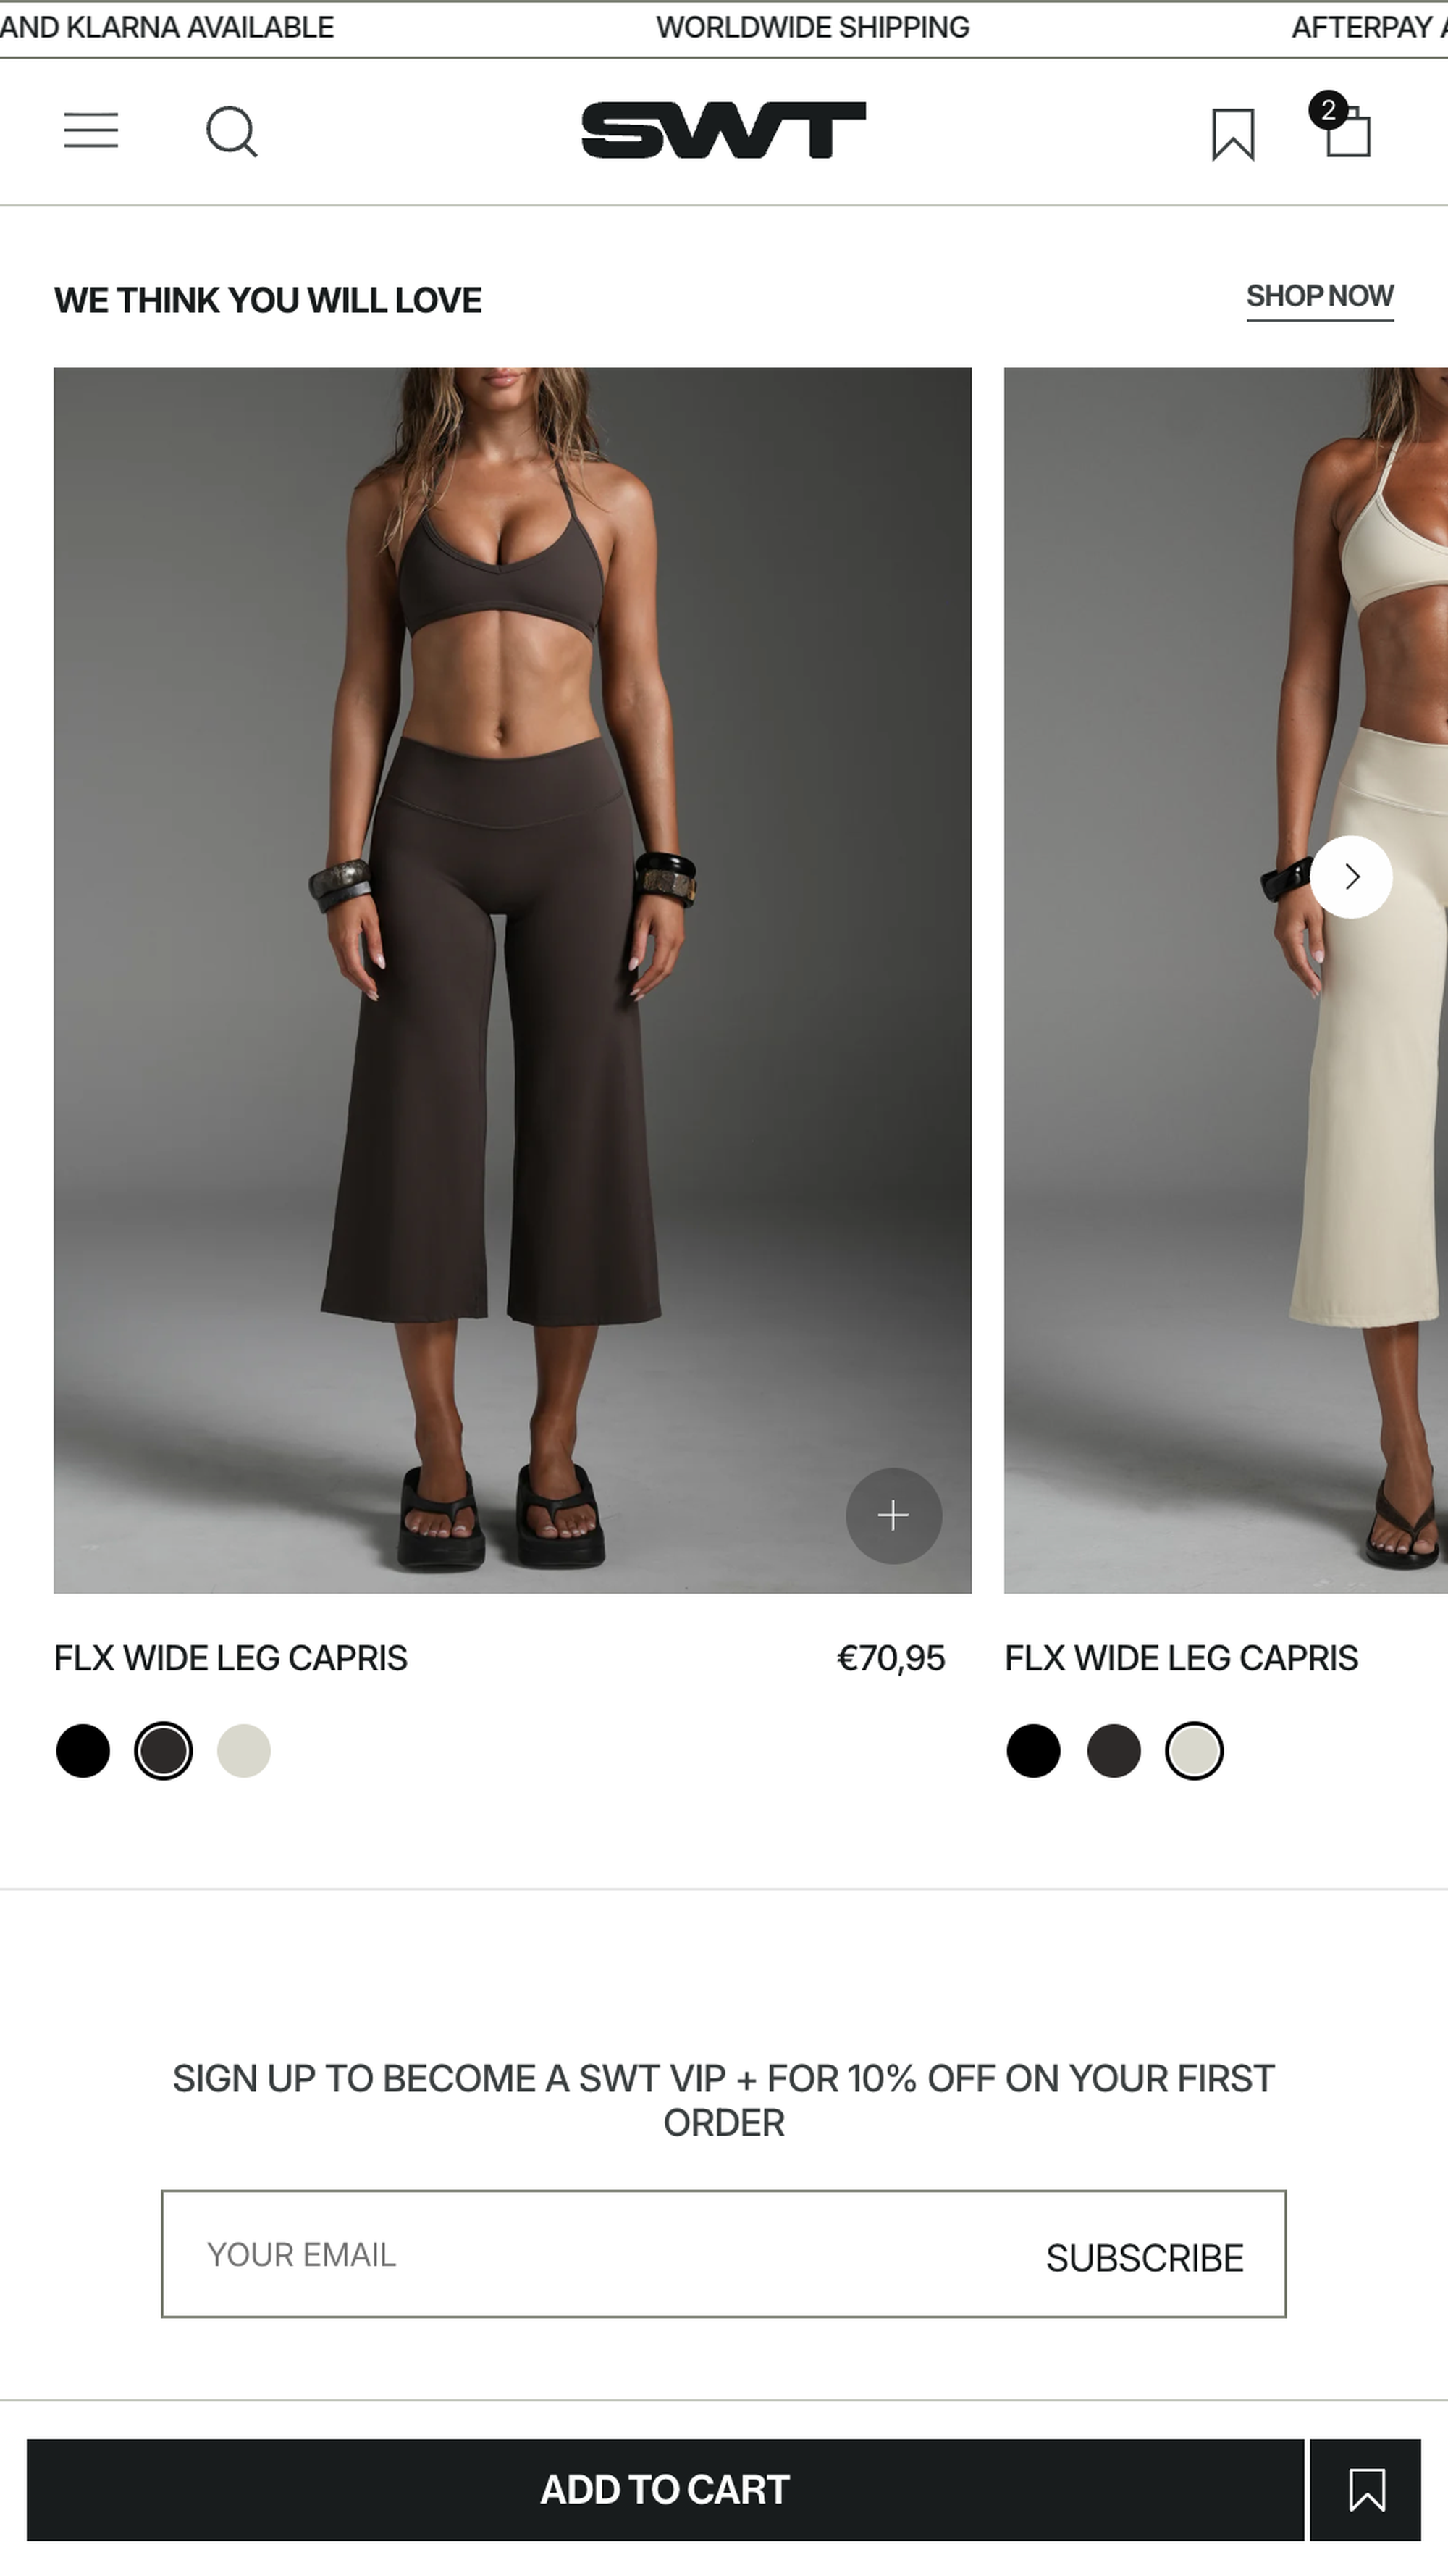This screenshot has width=1448, height=2576.
Task: Save item via bookmark beside Add to Cart
Action: [x=1365, y=2489]
